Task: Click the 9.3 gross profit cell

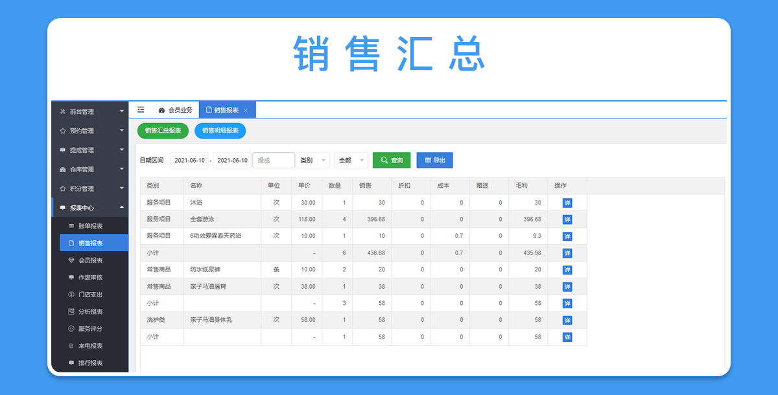Action: (528, 236)
